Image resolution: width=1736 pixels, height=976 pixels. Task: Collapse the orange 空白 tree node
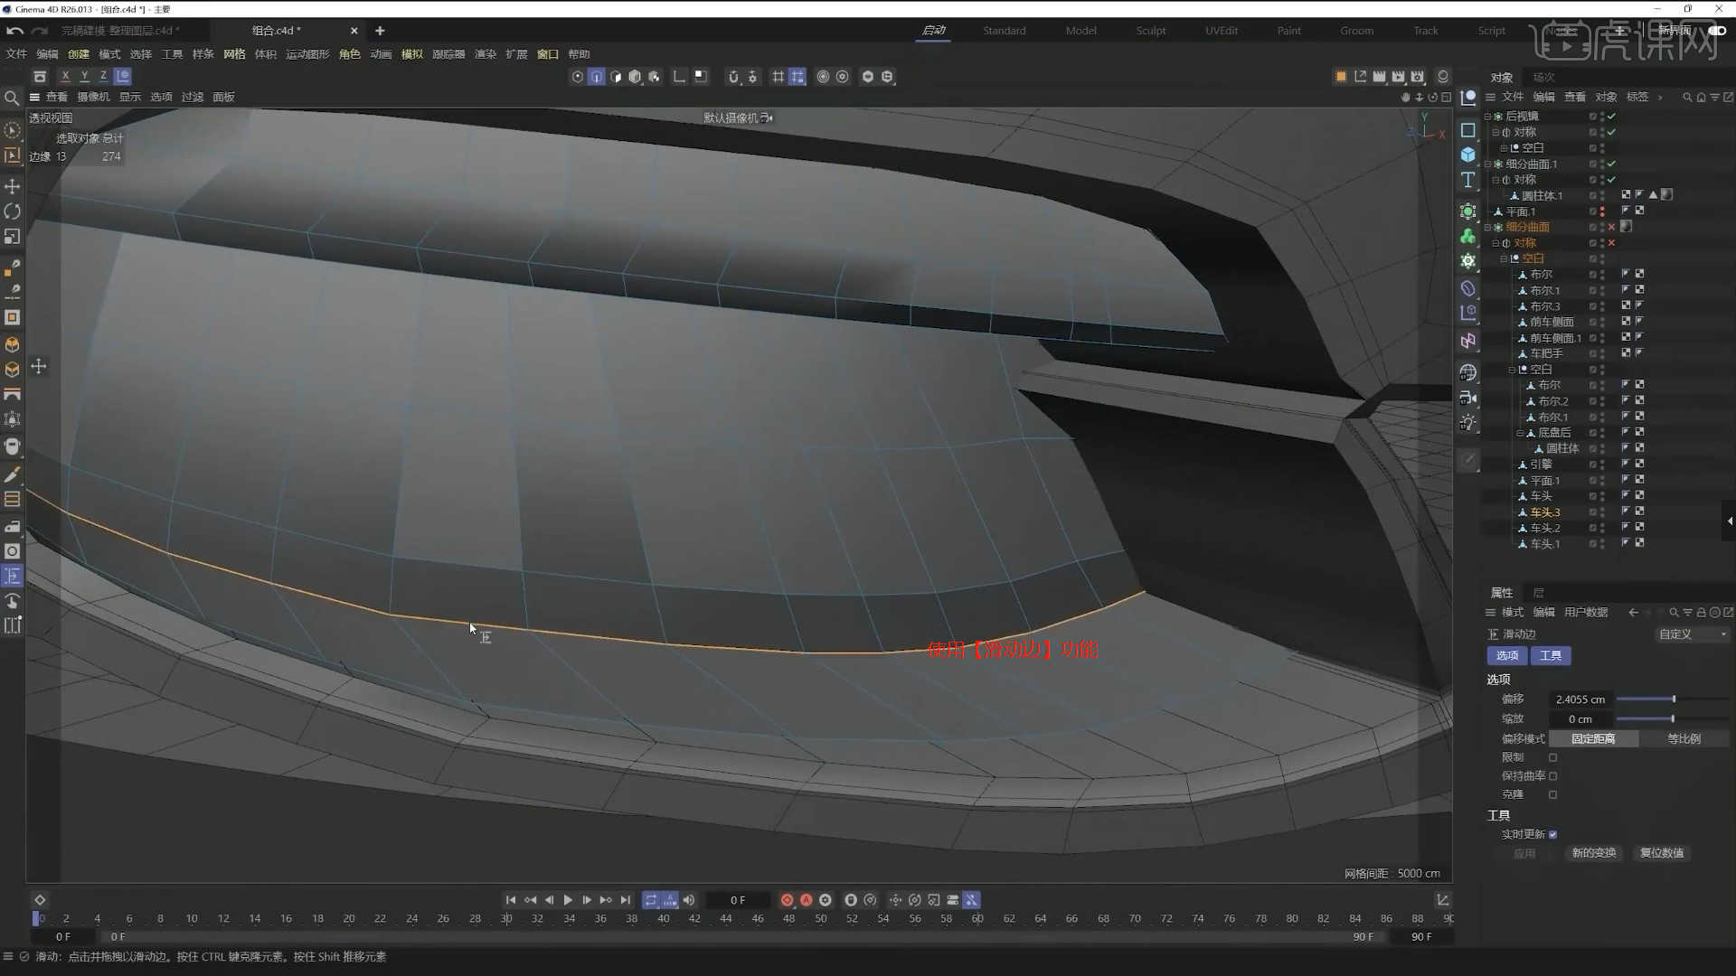click(1504, 259)
